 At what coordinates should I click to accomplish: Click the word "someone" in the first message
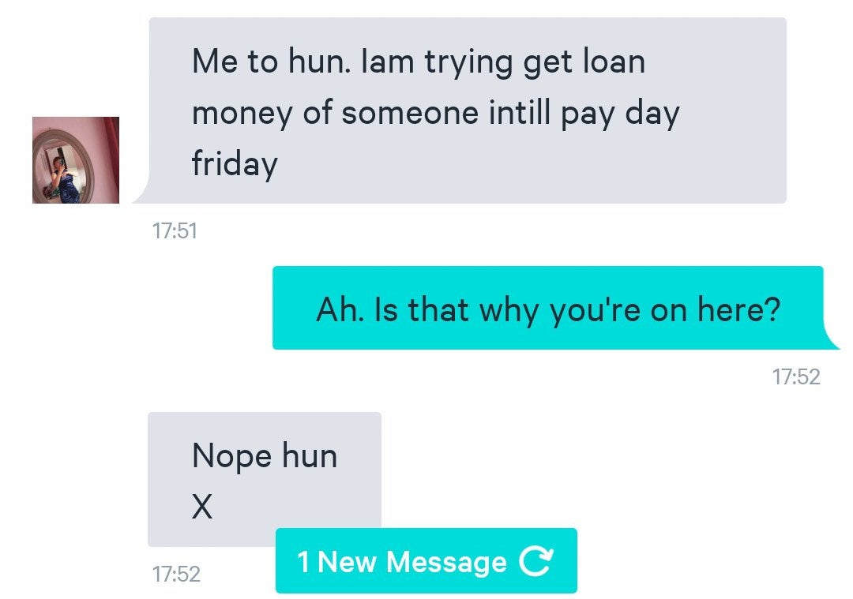click(410, 113)
